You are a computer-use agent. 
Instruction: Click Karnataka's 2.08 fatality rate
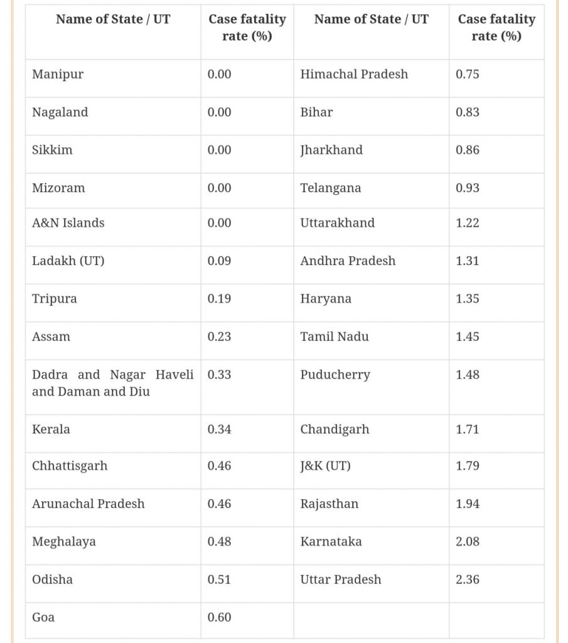point(496,546)
